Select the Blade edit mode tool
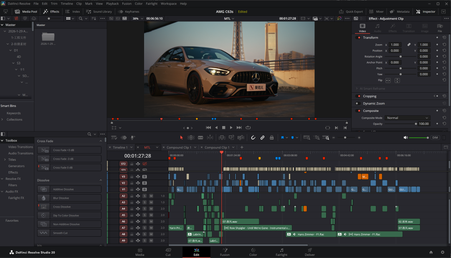This screenshot has width=451, height=258. click(200, 138)
